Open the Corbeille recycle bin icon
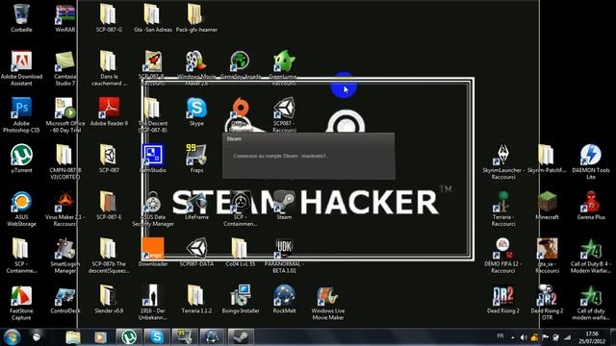The image size is (616, 346). [x=21, y=18]
